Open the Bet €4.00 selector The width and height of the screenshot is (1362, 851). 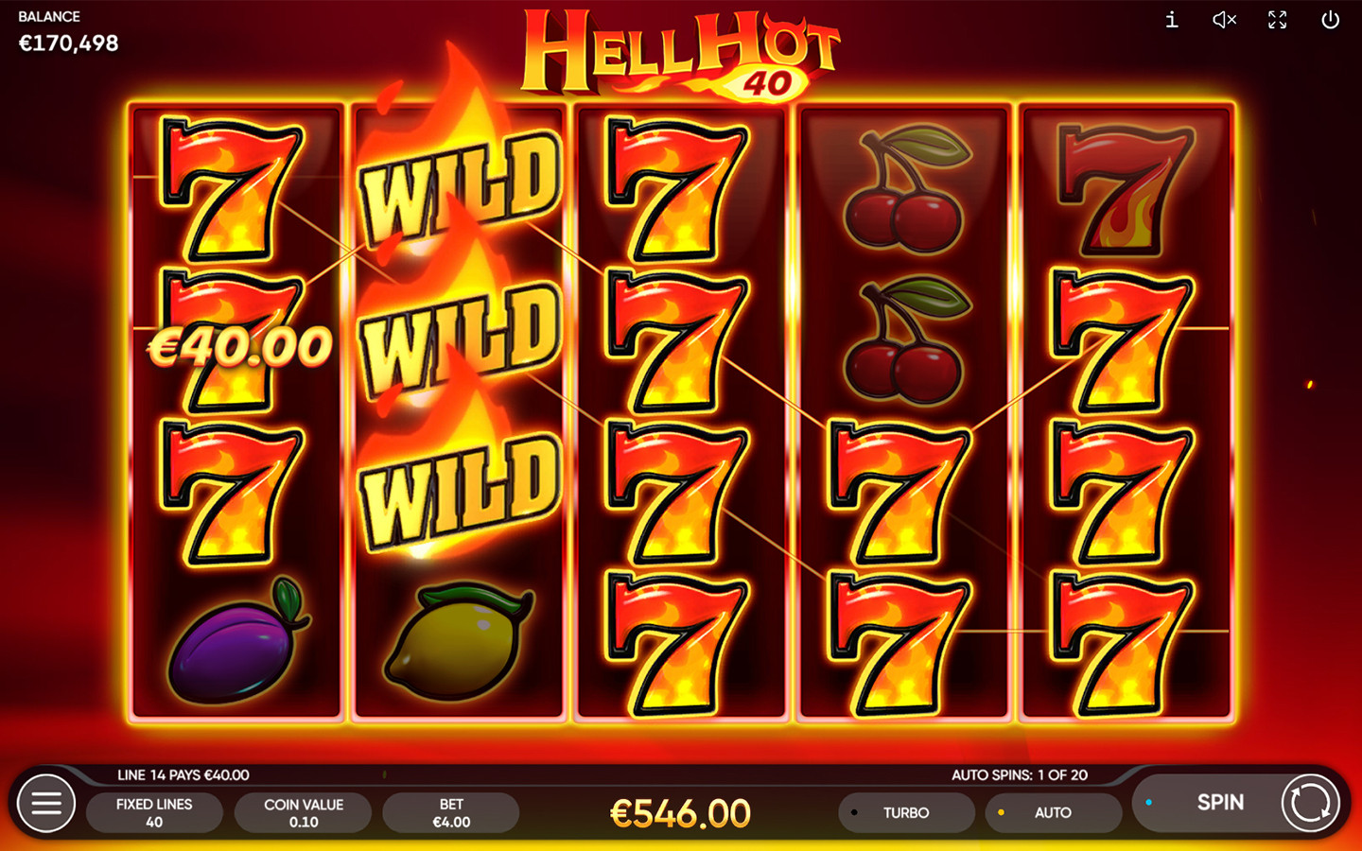coord(451,812)
